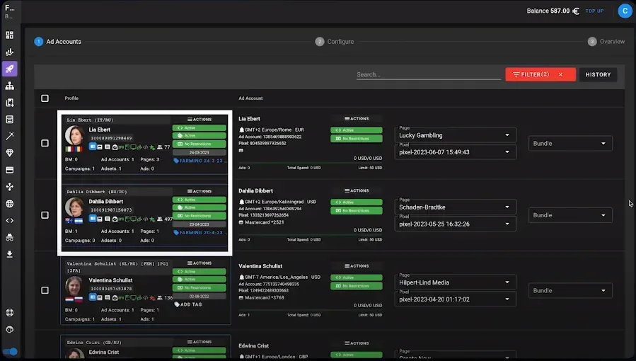This screenshot has height=361, width=636.
Task: Click the rocket launch icon in sidebar
Action: (x=10, y=69)
